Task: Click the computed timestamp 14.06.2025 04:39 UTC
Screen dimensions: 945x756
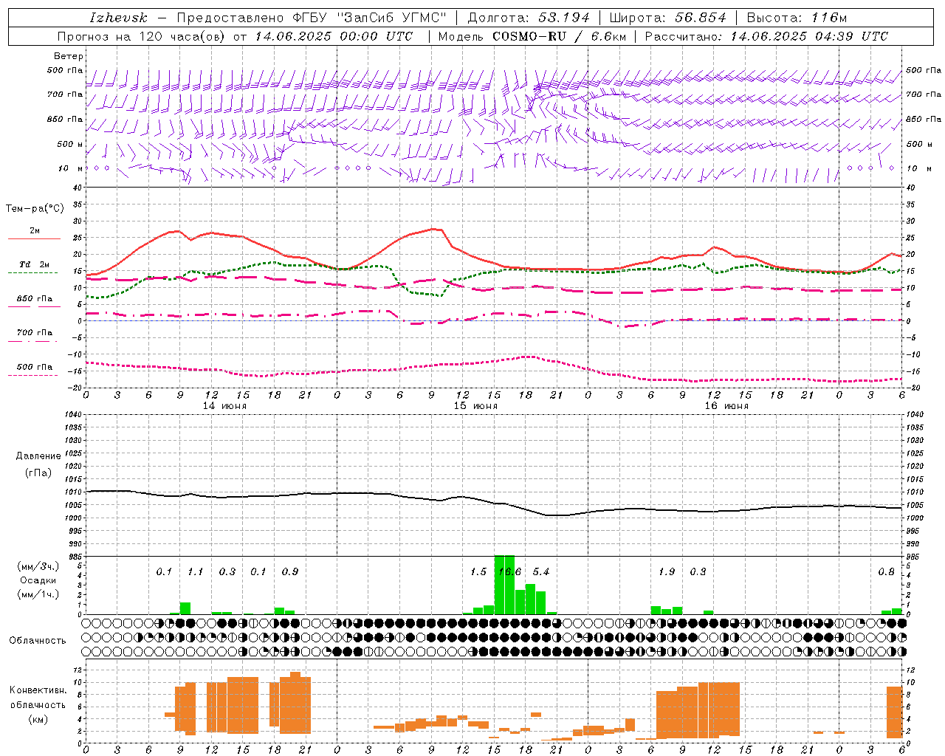Action: pyautogui.click(x=809, y=36)
